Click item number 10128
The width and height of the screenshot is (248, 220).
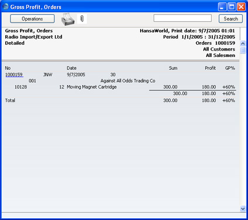point(21,87)
